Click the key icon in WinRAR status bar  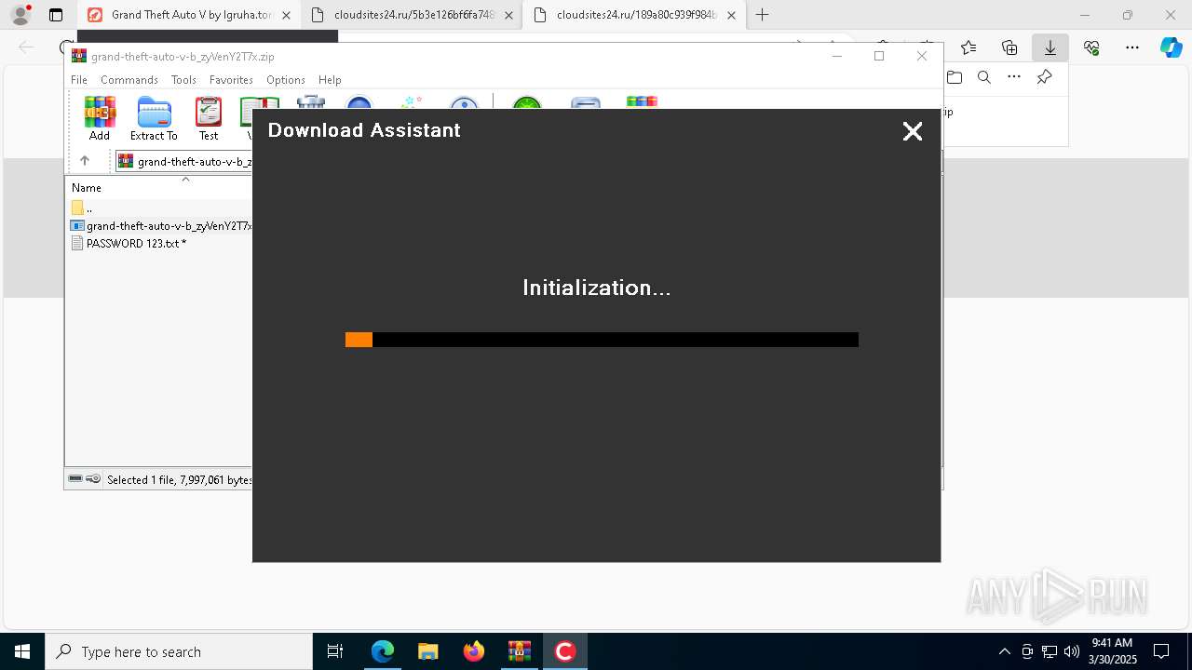click(93, 479)
